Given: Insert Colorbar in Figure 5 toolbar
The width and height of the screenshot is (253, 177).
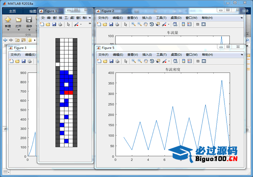Looking at the screenshot, I should click(184, 61).
